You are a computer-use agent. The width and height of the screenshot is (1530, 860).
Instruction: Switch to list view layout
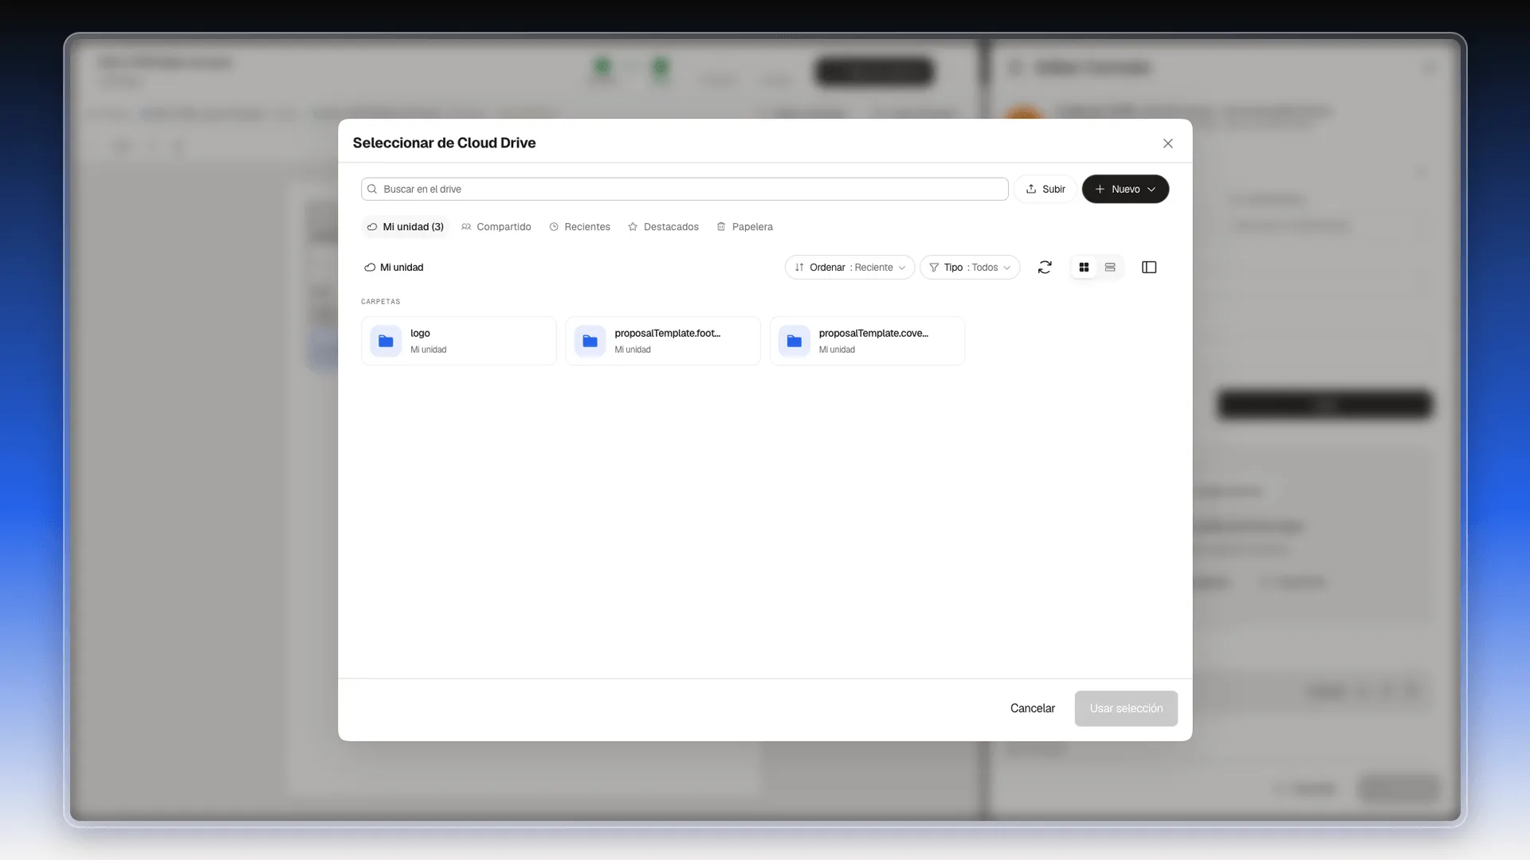pyautogui.click(x=1110, y=268)
